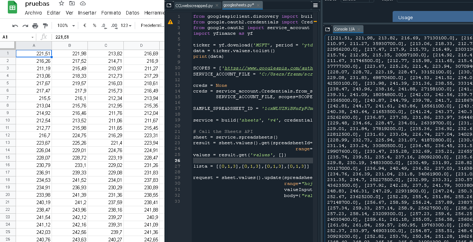The width and height of the screenshot is (473, 242).
Task: Click the empty line 26 in editor
Action: pyautogui.click(x=253, y=161)
